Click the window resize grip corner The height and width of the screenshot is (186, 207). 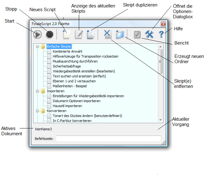164,143
